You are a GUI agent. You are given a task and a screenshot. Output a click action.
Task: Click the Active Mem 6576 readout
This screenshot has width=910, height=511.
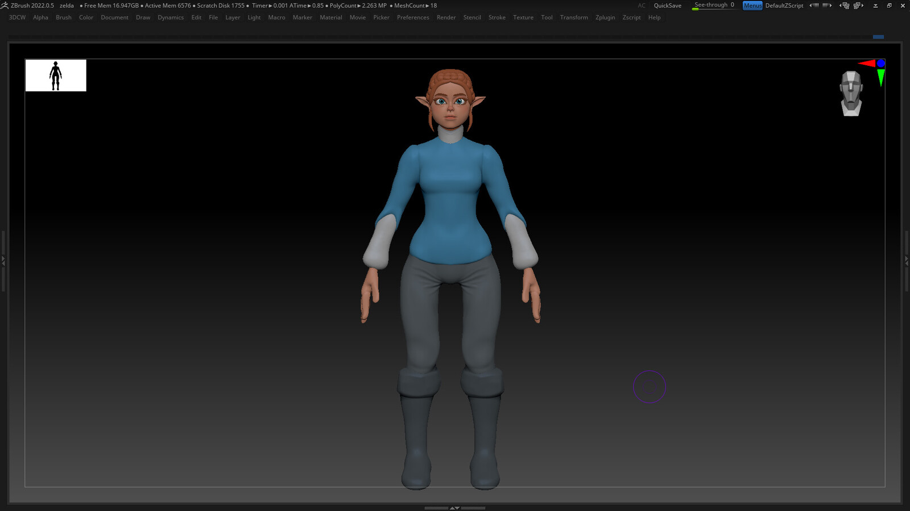click(168, 5)
